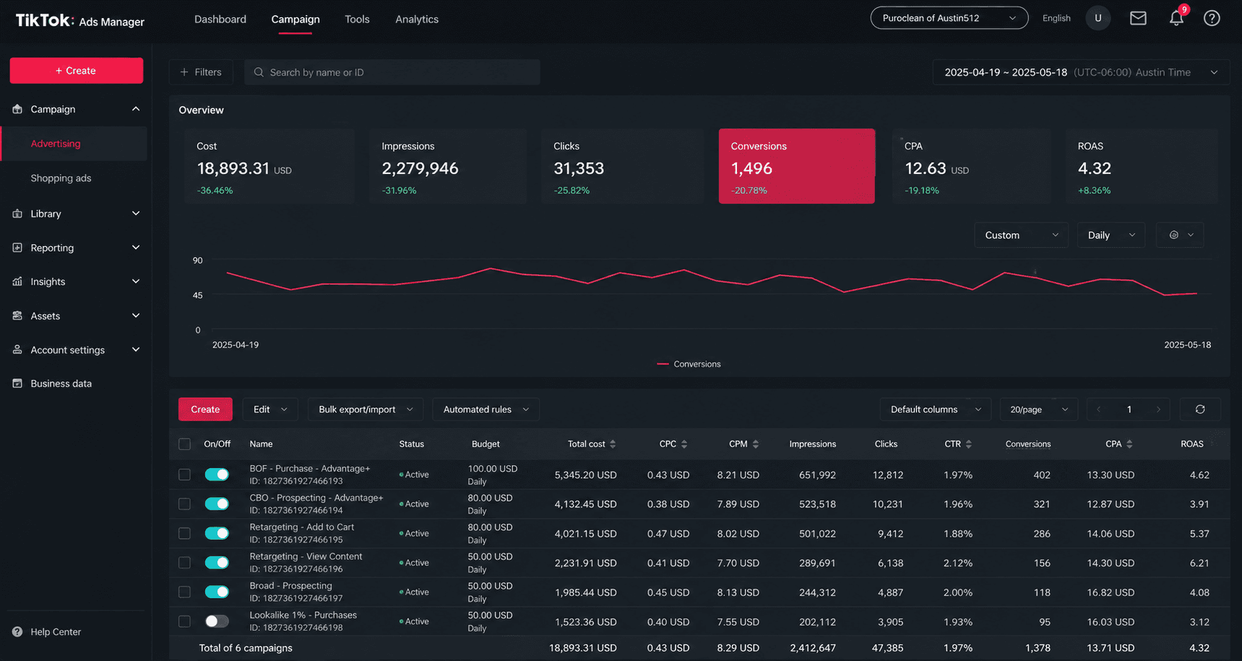The width and height of the screenshot is (1242, 661).
Task: Open the notifications bell icon
Action: (x=1176, y=18)
